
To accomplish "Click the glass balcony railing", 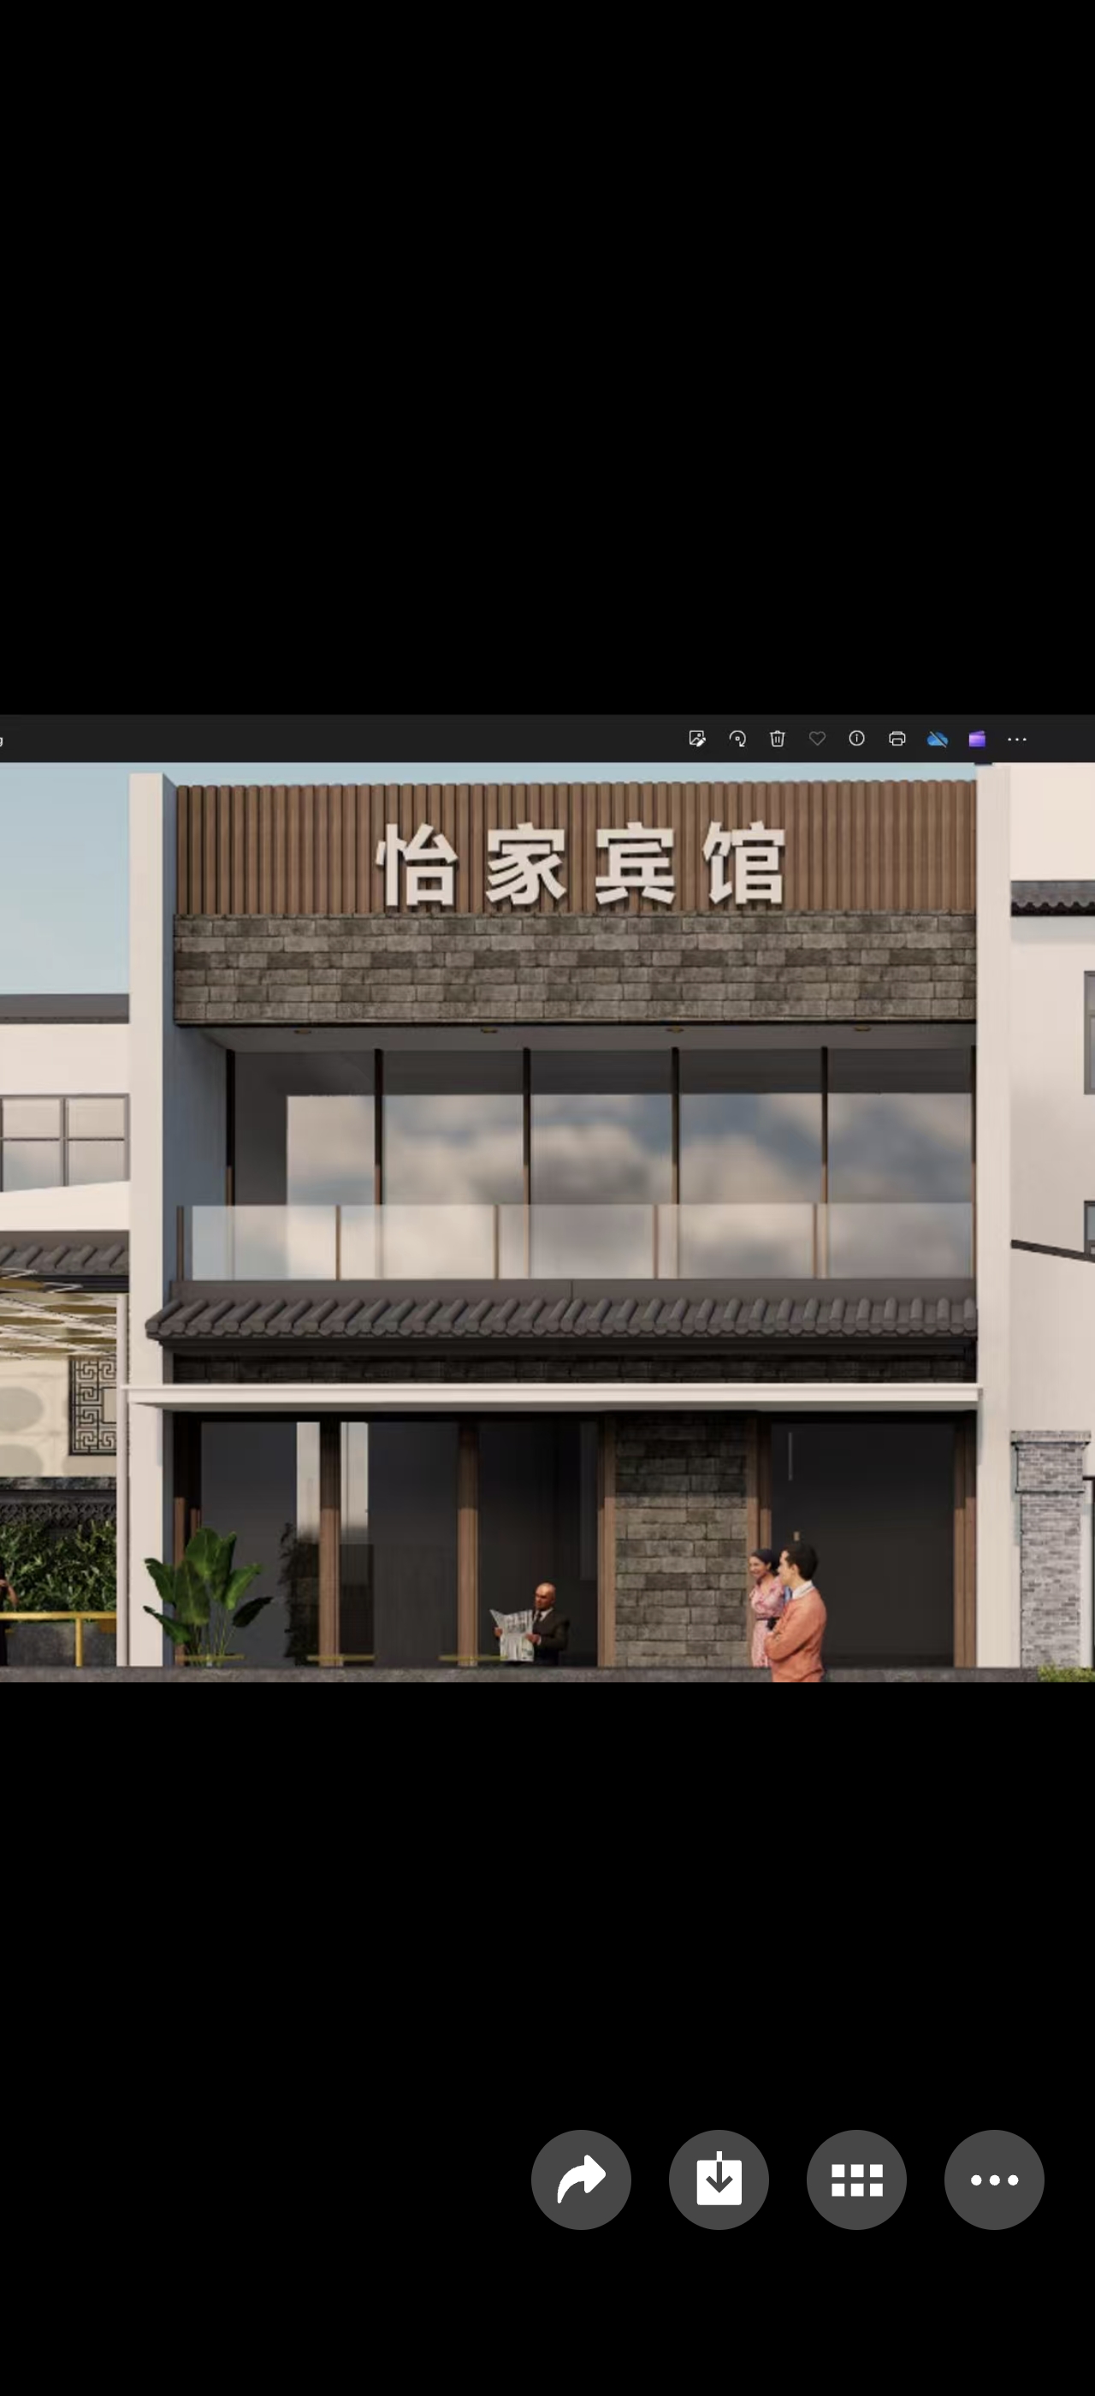I will (577, 1242).
